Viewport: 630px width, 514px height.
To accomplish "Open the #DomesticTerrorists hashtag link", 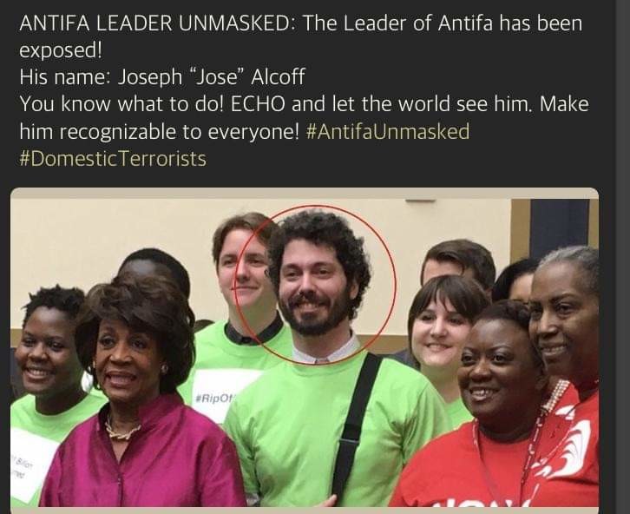I will click(x=113, y=158).
